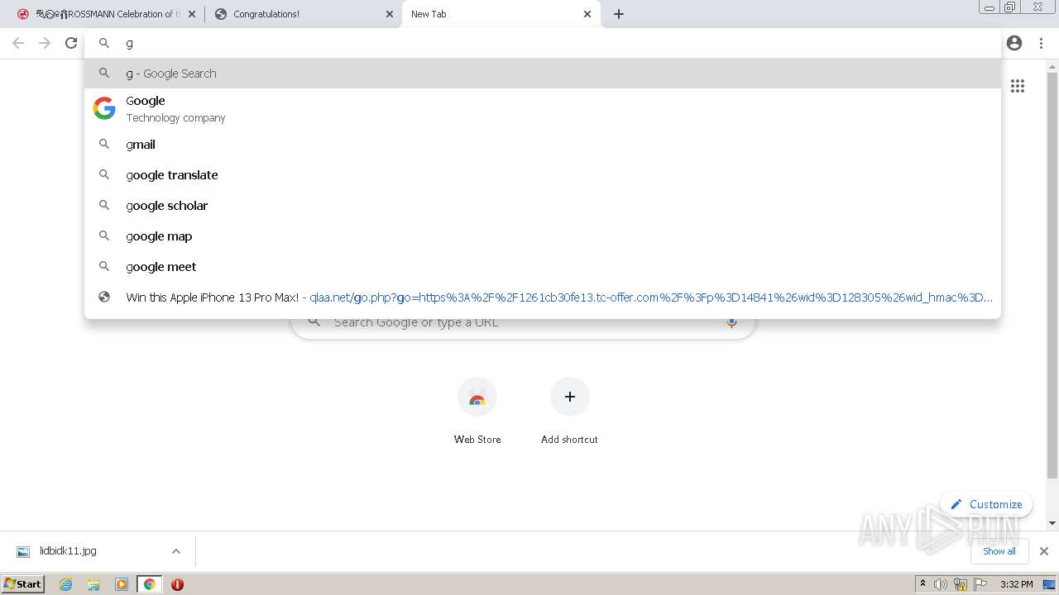
Task: Click the network tray icon
Action: pos(961,584)
